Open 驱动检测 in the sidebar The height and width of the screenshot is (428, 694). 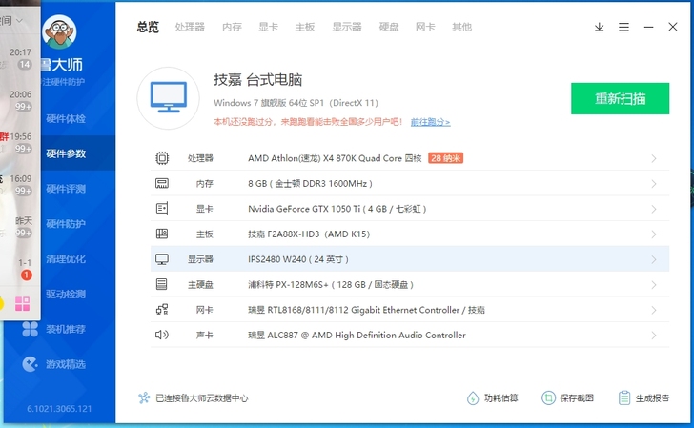pos(66,294)
